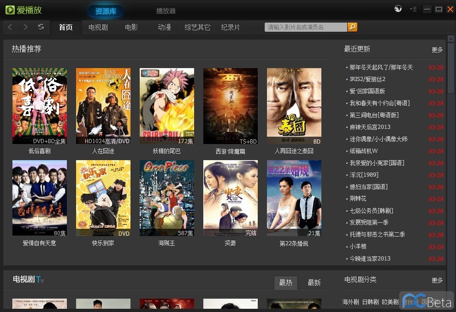Image resolution: width=456 pixels, height=312 pixels.
Task: Select the 最新 tab in 电视剧 section
Action: [314, 283]
